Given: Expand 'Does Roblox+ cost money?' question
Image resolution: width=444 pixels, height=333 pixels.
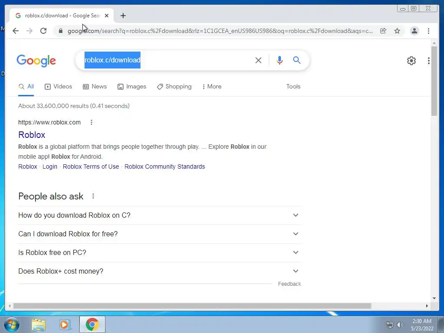Looking at the screenshot, I should [x=160, y=271].
